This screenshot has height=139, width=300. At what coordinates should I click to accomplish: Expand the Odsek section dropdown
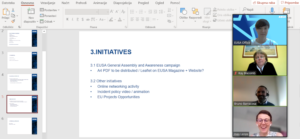[48, 21]
